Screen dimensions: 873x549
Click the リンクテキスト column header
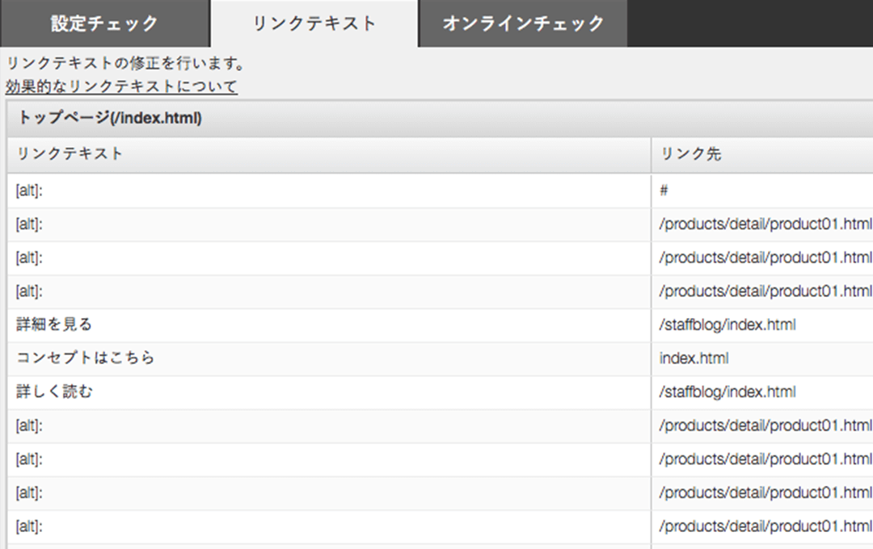tap(329, 154)
